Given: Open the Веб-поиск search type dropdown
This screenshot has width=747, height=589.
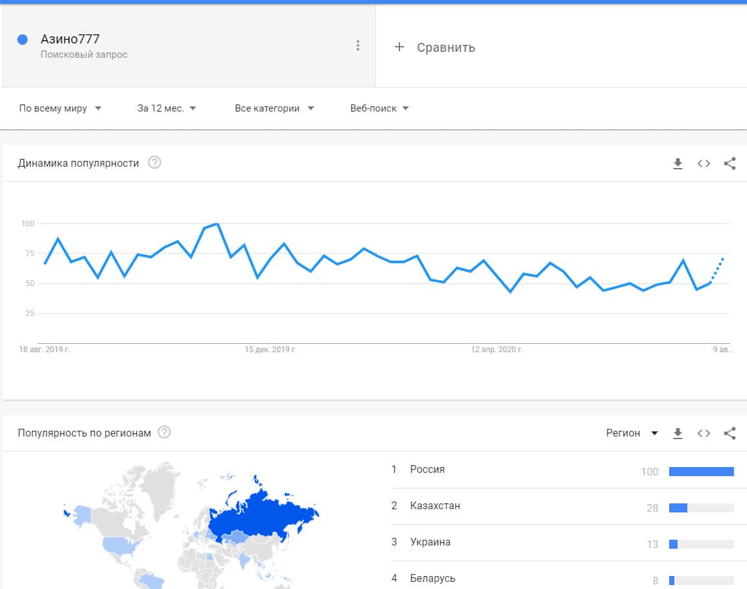Looking at the screenshot, I should [379, 108].
